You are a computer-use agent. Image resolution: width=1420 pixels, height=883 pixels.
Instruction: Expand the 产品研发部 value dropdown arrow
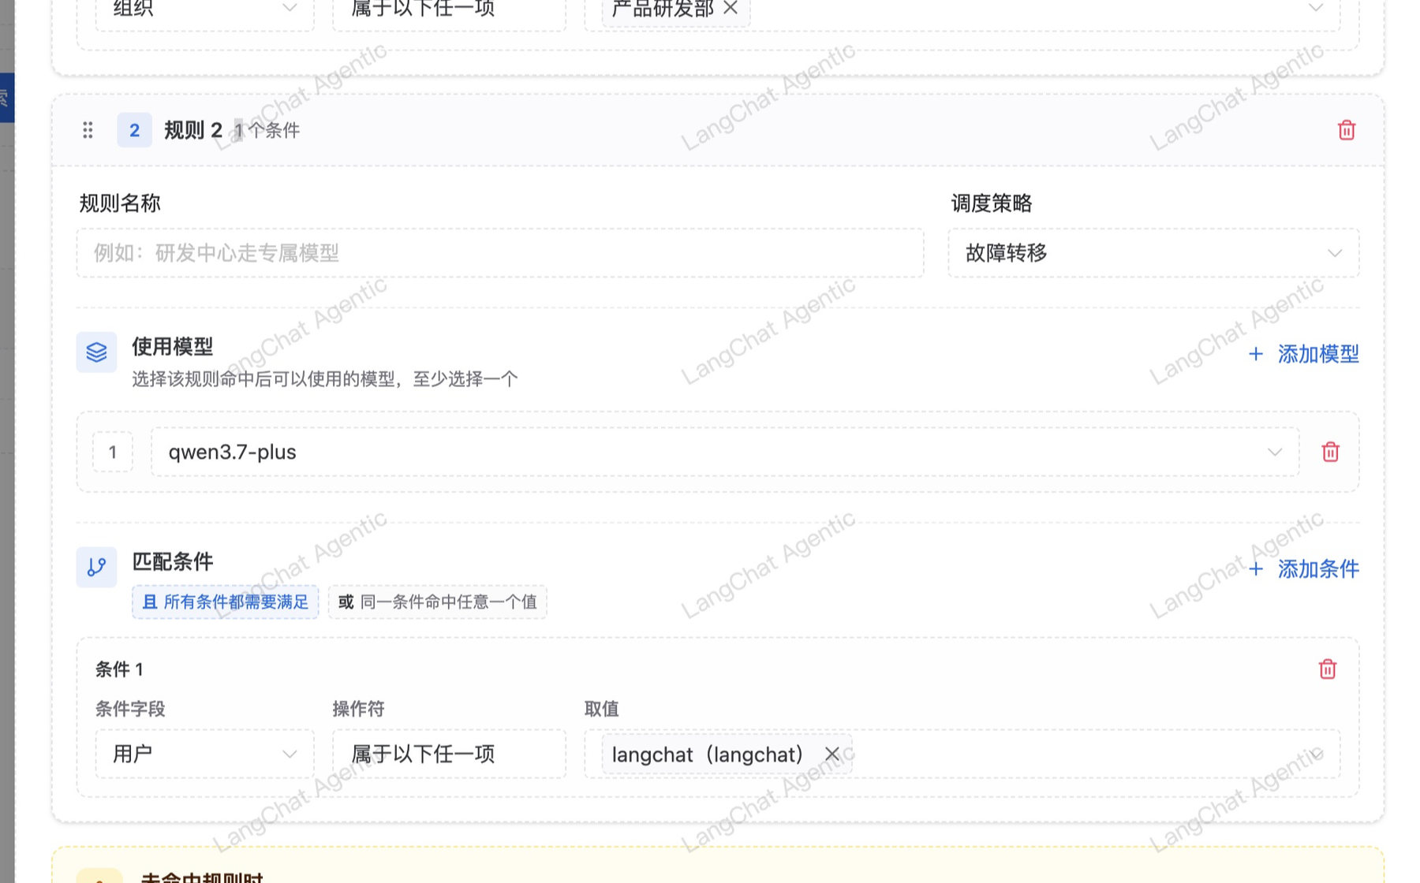click(1315, 8)
